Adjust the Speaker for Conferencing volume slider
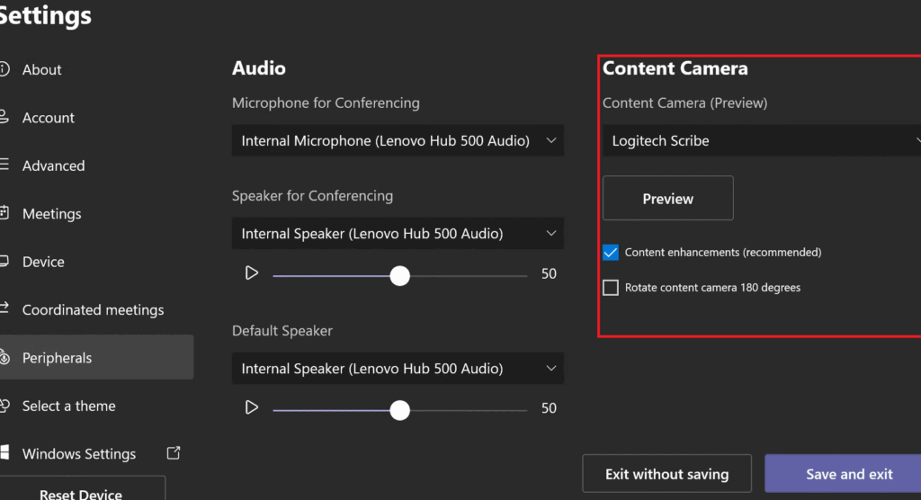 click(x=400, y=275)
